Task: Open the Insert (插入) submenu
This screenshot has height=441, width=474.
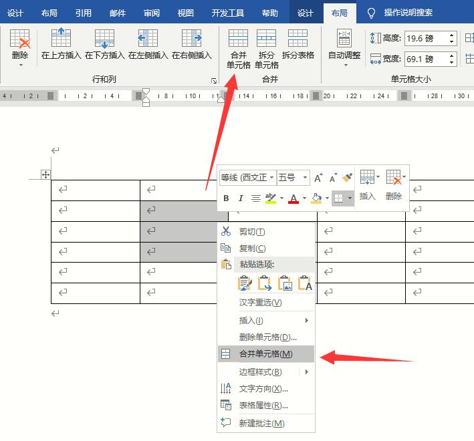Action: coord(266,320)
